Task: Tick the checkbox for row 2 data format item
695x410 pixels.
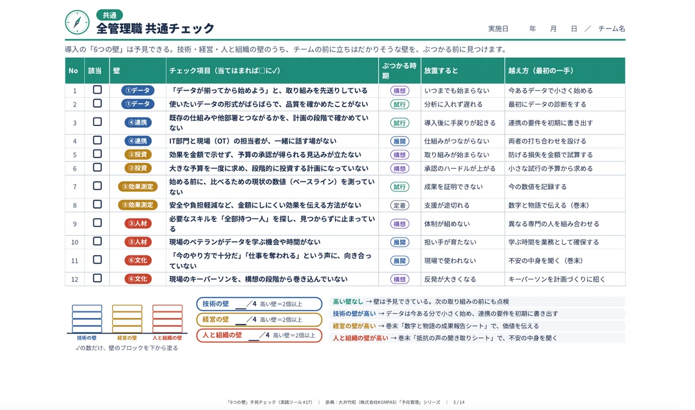Action: (x=97, y=104)
